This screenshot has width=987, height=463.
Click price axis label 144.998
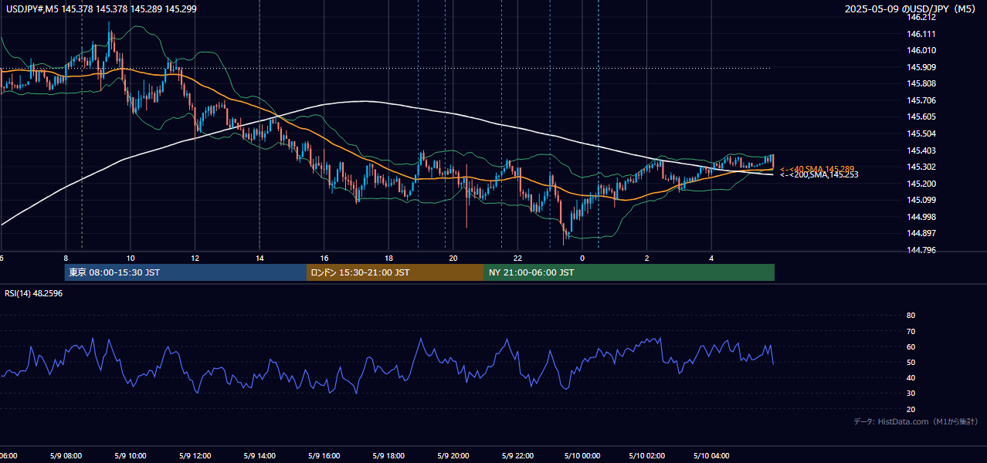(921, 217)
